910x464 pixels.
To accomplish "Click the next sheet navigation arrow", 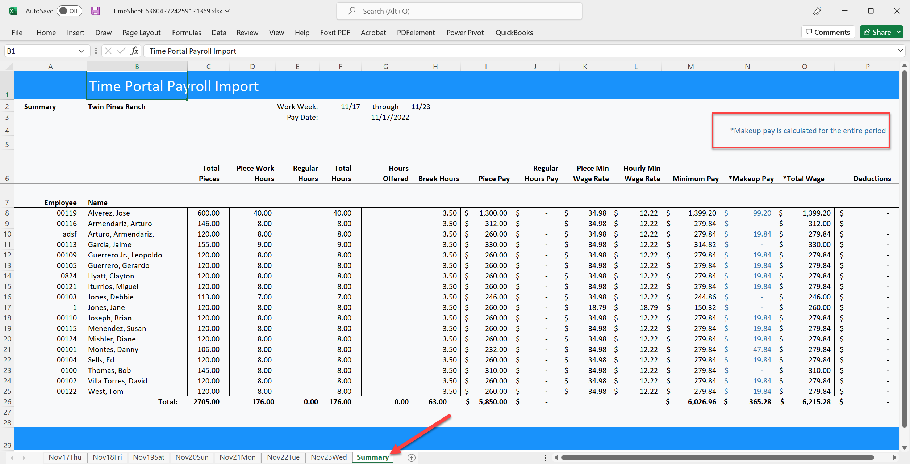I will pyautogui.click(x=24, y=457).
